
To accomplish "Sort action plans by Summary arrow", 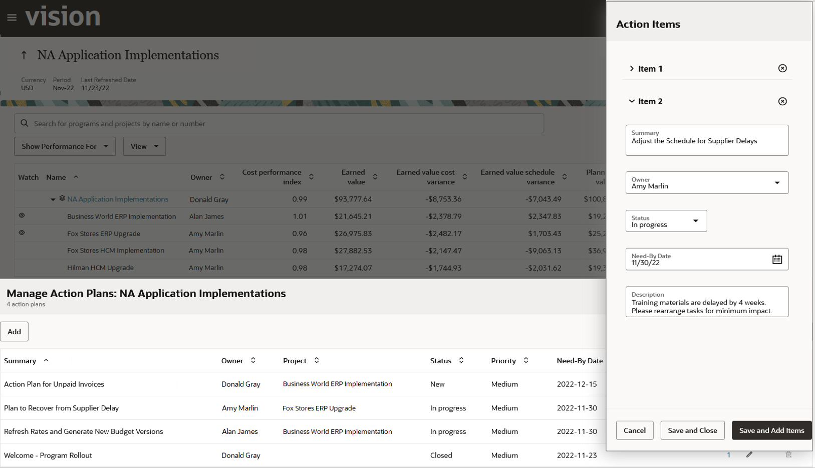I will click(46, 360).
